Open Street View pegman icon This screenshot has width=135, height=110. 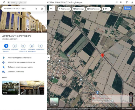point(131,105)
